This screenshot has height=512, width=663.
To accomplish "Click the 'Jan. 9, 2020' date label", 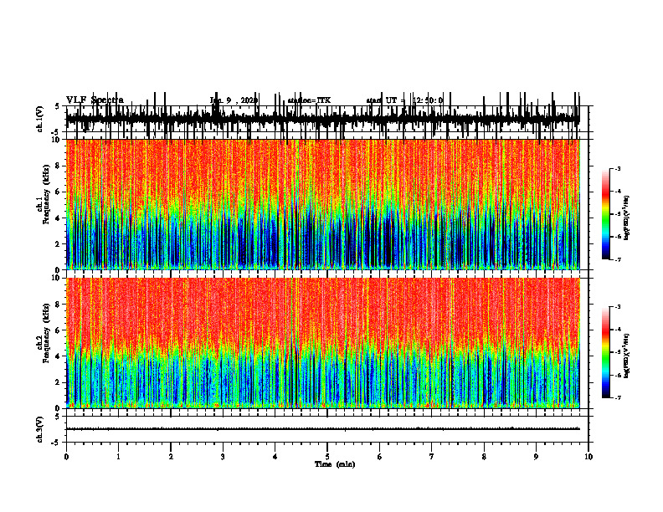I will tap(234, 100).
